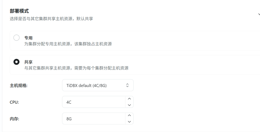Click the up-down chevron icon in 主机规格 selector

coord(127,85)
